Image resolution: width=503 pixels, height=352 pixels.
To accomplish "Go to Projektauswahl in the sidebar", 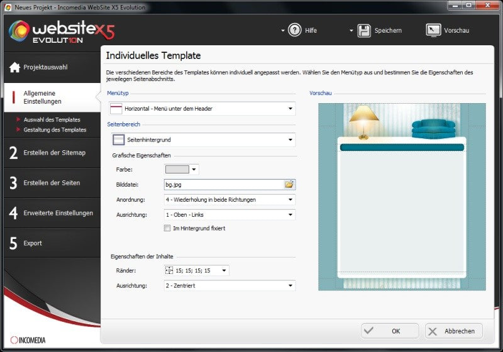I will coord(52,67).
